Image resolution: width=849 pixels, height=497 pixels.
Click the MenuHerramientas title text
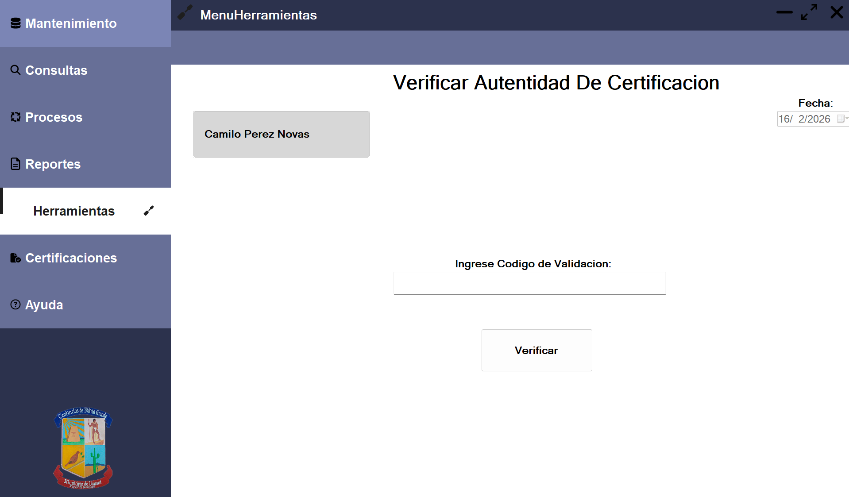point(259,15)
